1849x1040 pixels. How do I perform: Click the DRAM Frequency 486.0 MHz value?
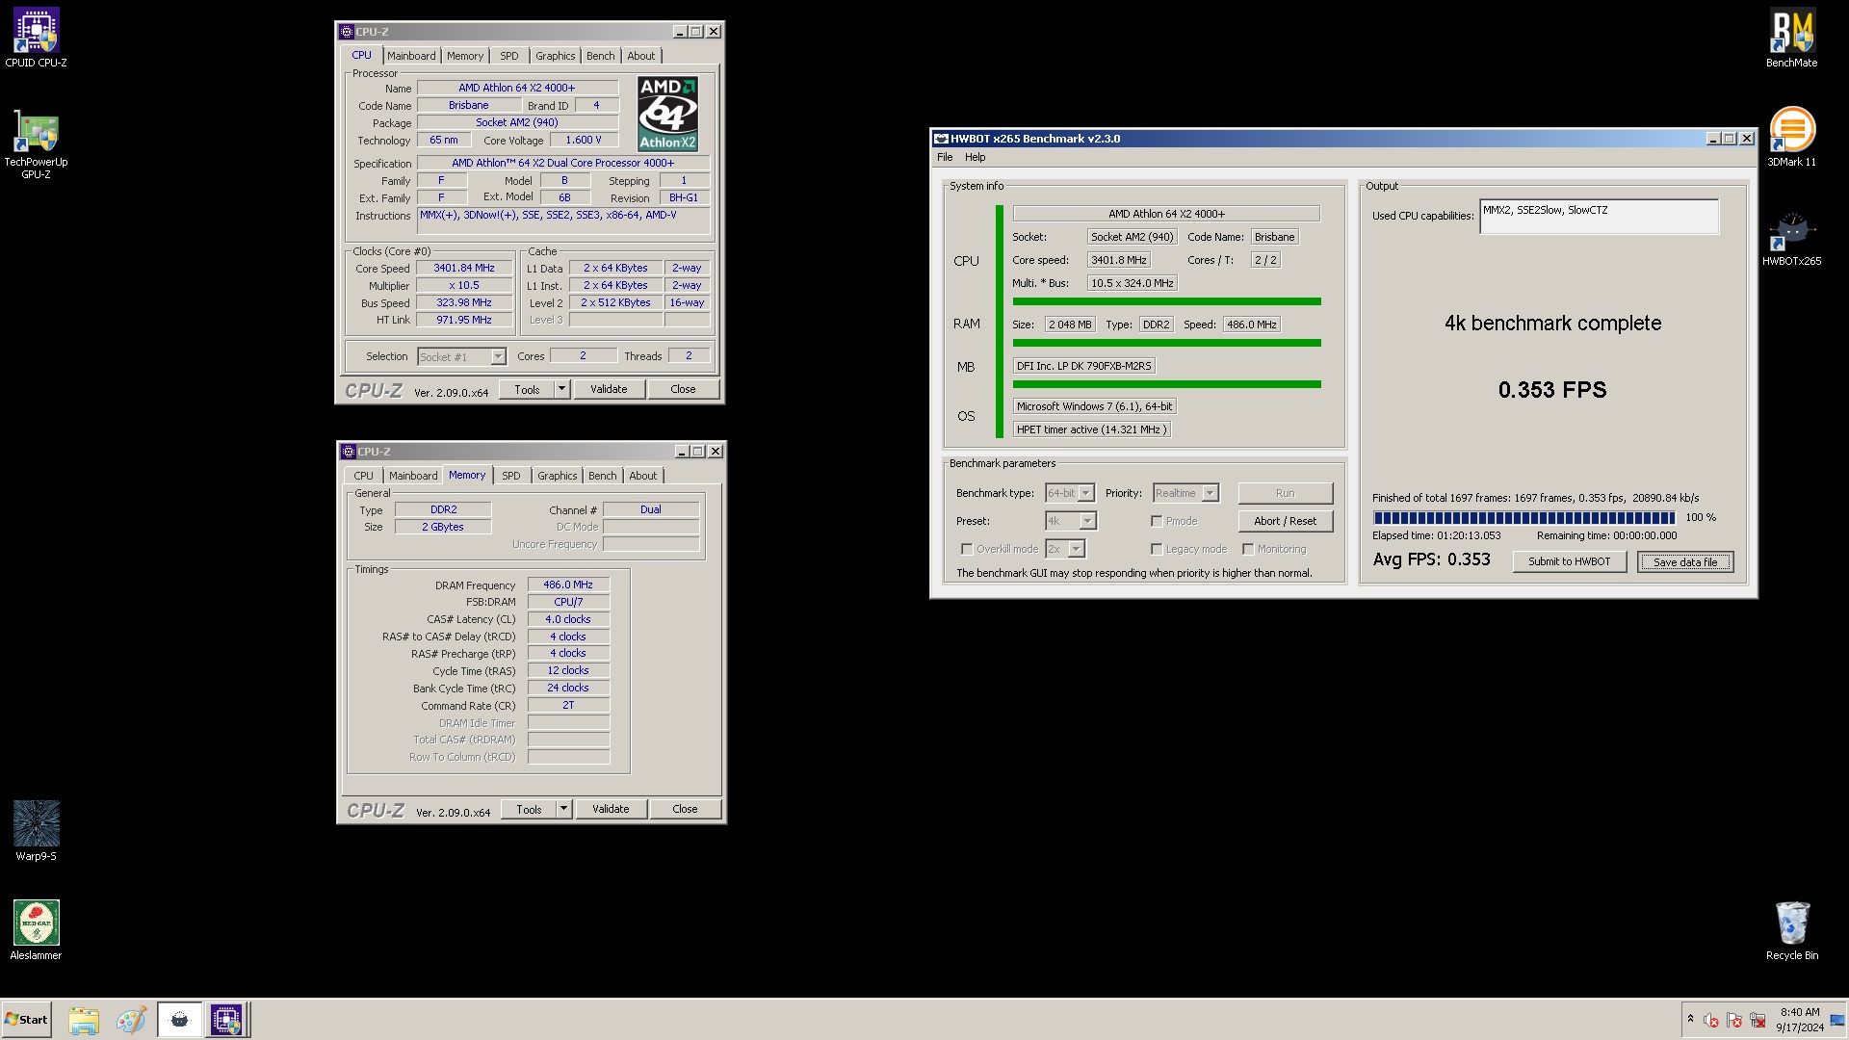tap(568, 585)
